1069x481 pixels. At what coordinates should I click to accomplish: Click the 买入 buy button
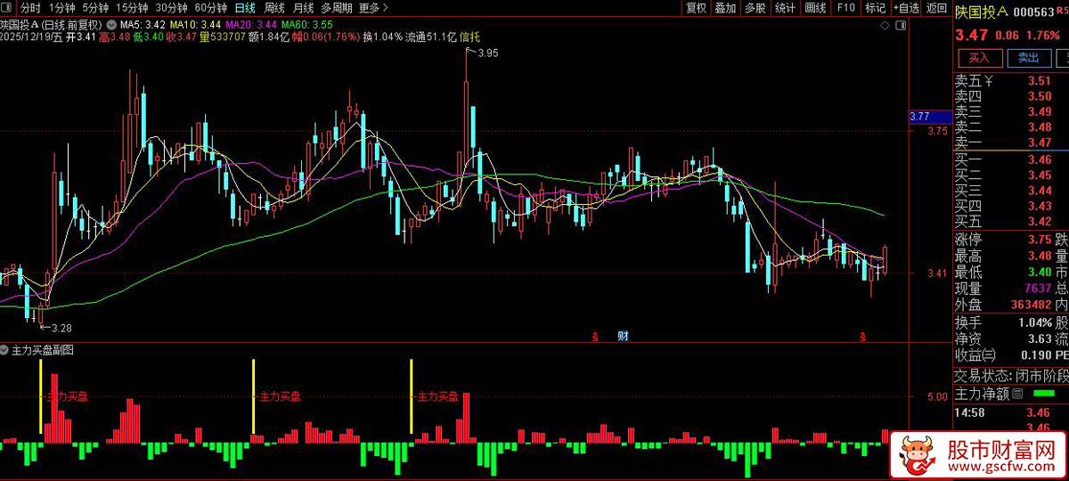(979, 58)
